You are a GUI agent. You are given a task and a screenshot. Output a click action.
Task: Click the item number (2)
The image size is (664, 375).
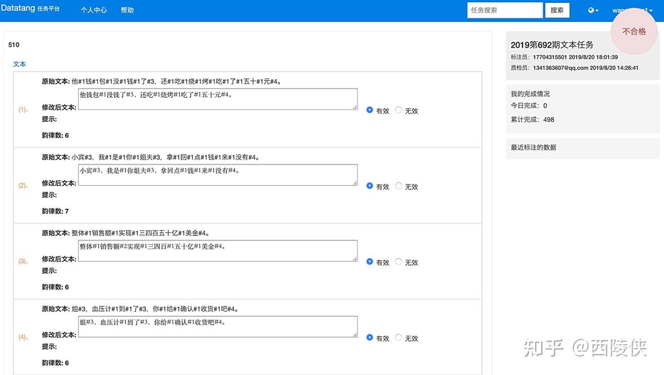[x=23, y=185]
